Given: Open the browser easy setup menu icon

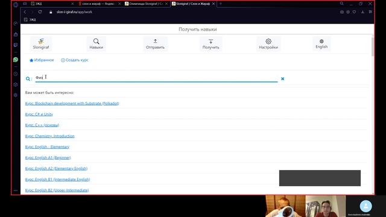Looking at the screenshot, I should coord(370,12).
